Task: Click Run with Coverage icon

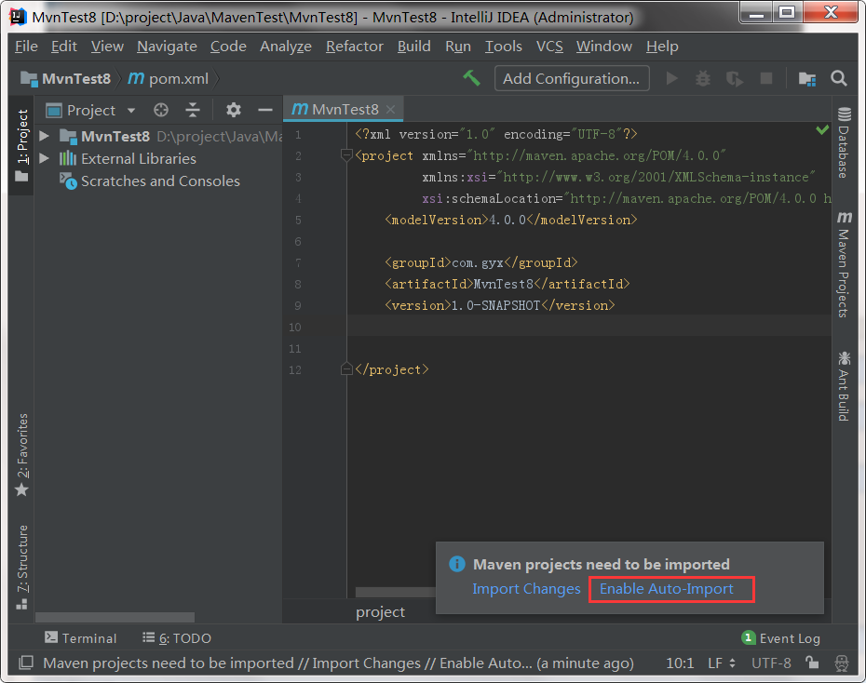Action: coord(734,79)
